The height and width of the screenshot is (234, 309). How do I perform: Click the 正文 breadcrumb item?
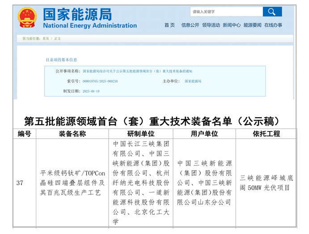coord(57,39)
